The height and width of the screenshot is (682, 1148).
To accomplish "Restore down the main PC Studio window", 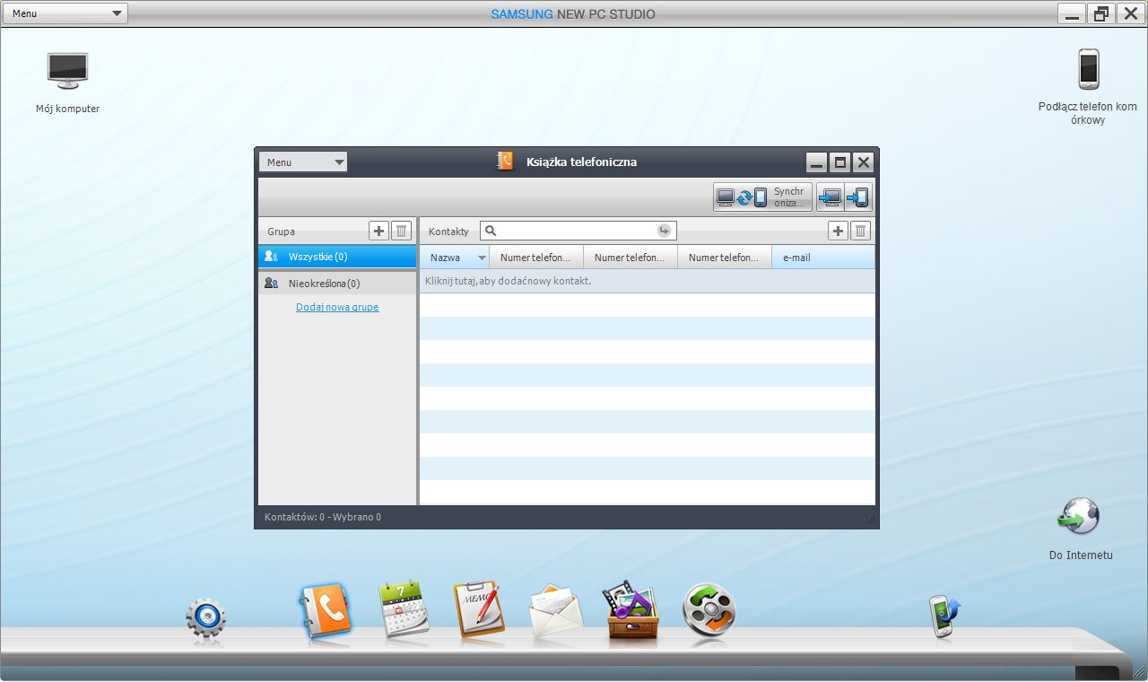I will 1100,14.
